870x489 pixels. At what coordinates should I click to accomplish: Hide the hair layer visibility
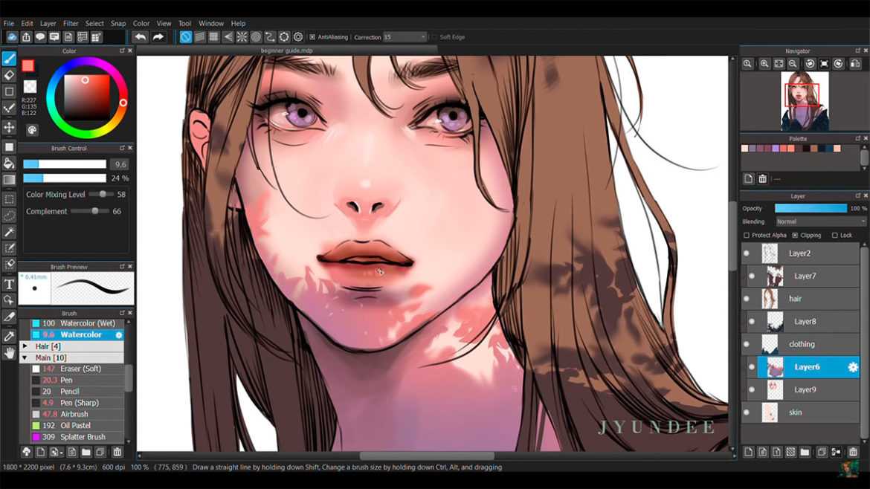(x=747, y=299)
